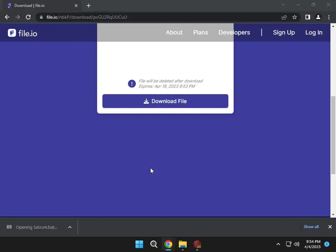The image size is (336, 252).
Task: Click File will be deleted after download text
Action: 171,81
